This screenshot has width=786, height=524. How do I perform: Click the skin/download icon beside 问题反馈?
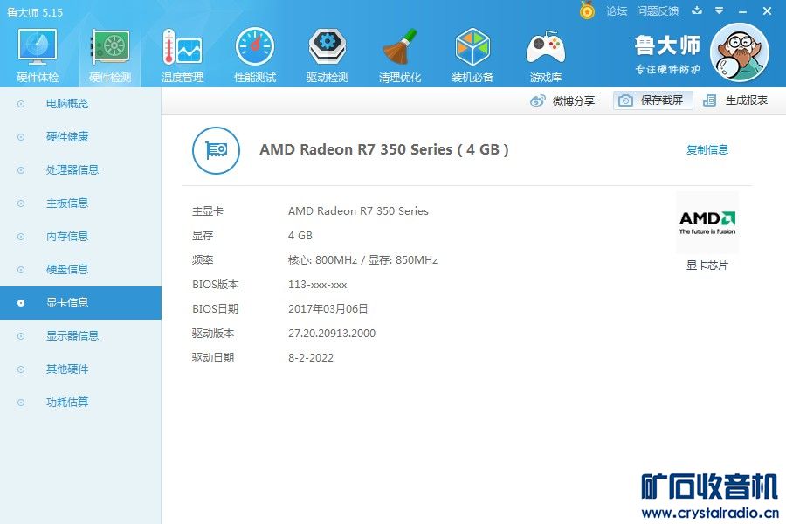pyautogui.click(x=697, y=10)
